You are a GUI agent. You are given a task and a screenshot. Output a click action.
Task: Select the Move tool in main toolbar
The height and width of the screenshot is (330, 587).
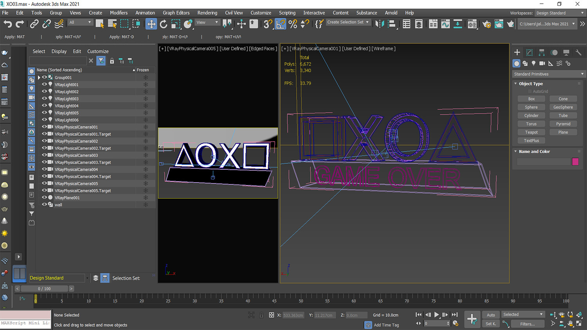pyautogui.click(x=151, y=24)
